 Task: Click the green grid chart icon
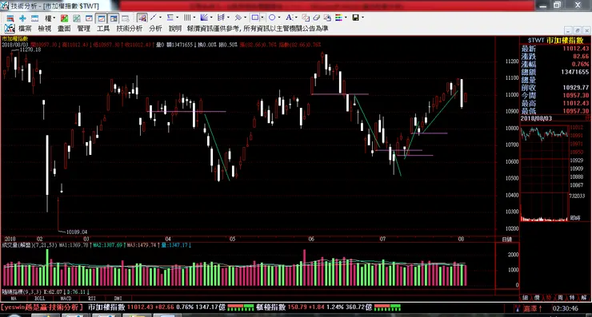[x=77, y=18]
